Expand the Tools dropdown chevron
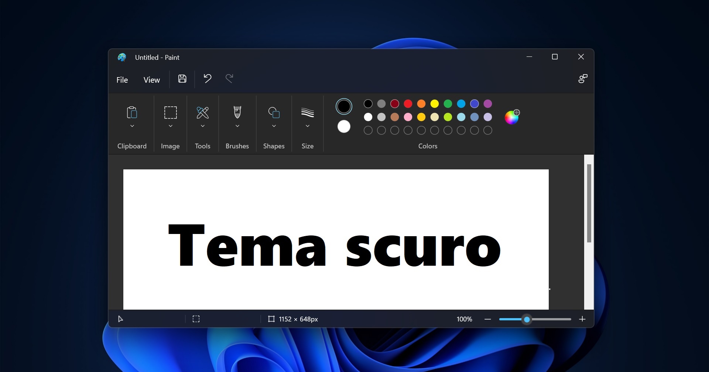 (x=203, y=126)
